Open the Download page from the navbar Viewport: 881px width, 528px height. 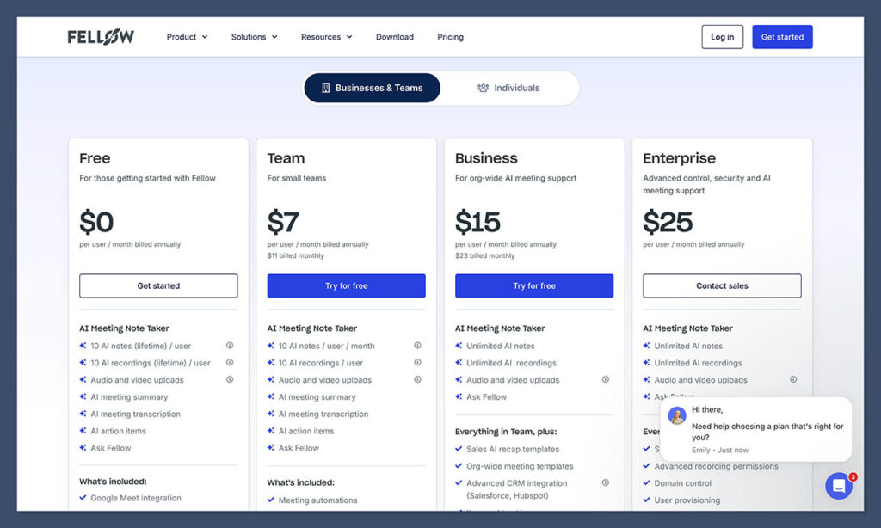point(395,37)
